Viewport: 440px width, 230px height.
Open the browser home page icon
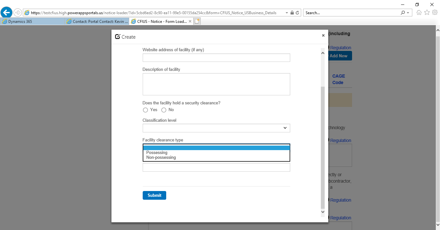pos(419,13)
